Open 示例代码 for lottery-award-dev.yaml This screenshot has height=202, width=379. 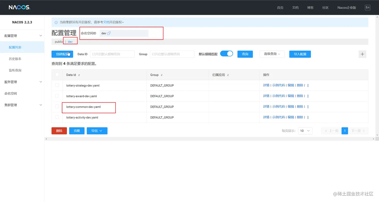(x=278, y=96)
